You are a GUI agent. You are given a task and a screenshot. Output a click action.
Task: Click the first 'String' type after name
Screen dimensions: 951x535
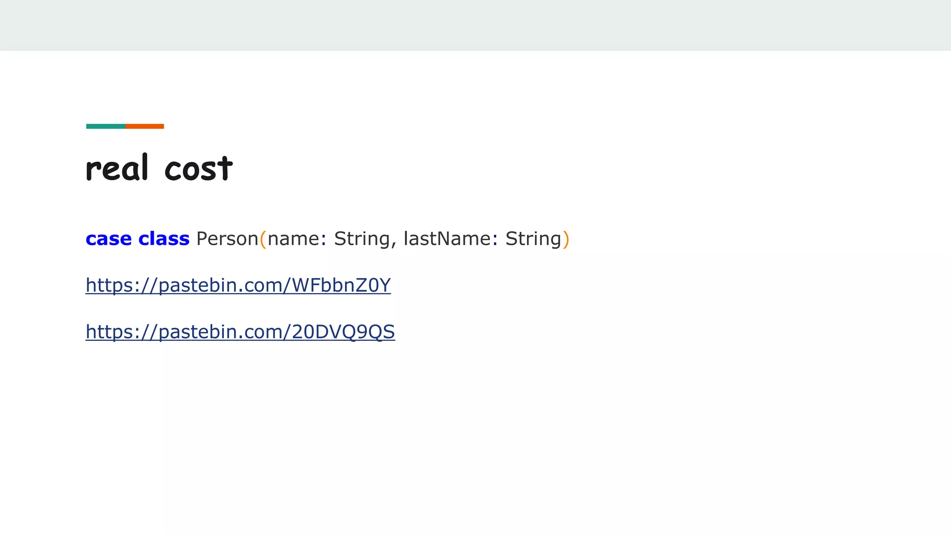point(362,239)
